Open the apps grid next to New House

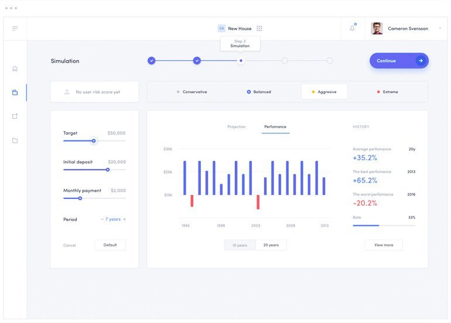[x=259, y=28]
